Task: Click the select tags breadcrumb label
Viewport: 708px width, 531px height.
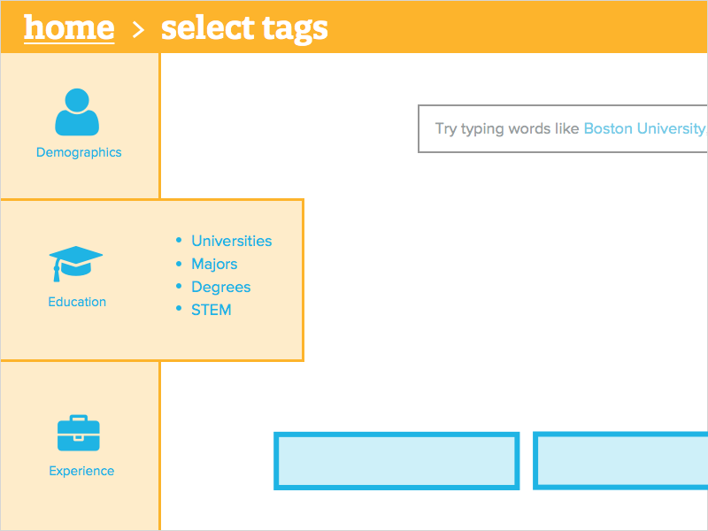Action: (x=244, y=27)
